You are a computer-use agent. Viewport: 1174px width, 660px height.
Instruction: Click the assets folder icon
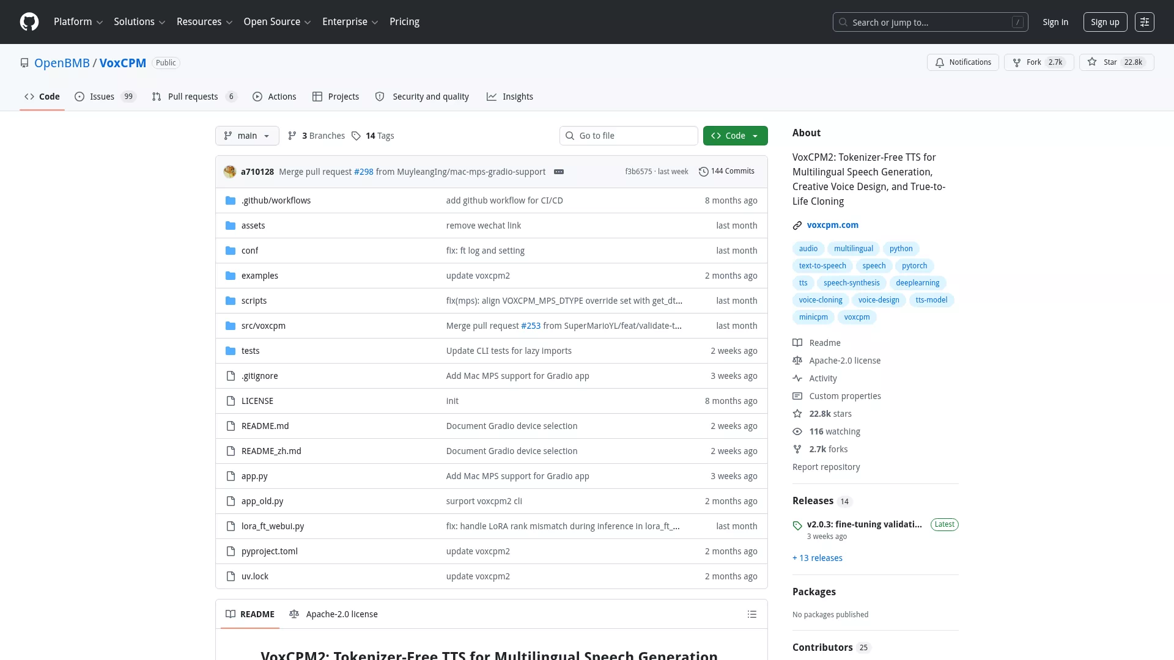pyautogui.click(x=231, y=226)
